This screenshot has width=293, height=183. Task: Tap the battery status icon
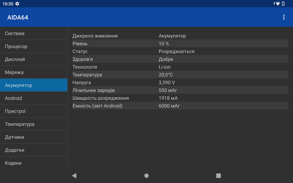coord(283,4)
